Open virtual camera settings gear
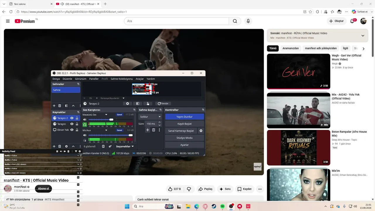 point(201,131)
